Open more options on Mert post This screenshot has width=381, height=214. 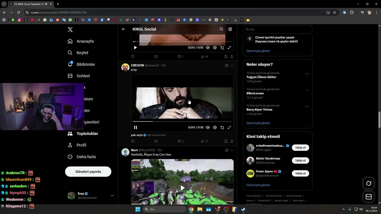pyautogui.click(x=232, y=150)
